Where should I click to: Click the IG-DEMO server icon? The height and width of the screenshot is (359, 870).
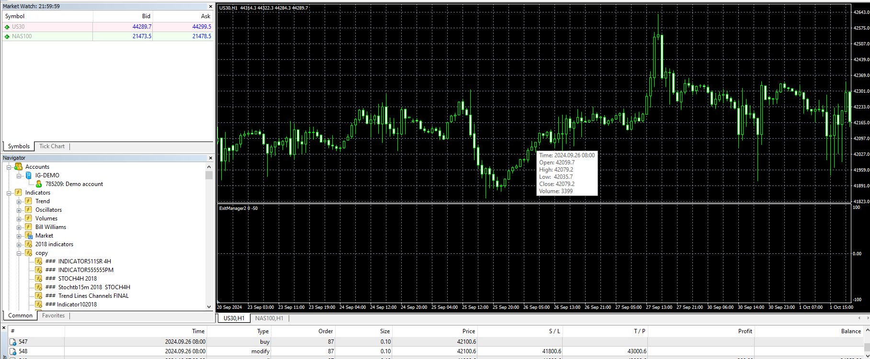tap(28, 175)
